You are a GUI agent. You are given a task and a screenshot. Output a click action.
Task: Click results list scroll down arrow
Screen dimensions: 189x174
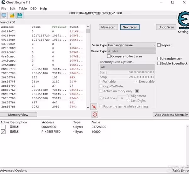pos(88,107)
